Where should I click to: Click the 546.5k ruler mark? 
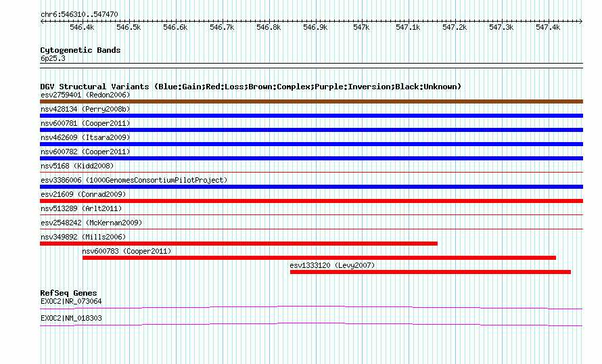coord(129,27)
